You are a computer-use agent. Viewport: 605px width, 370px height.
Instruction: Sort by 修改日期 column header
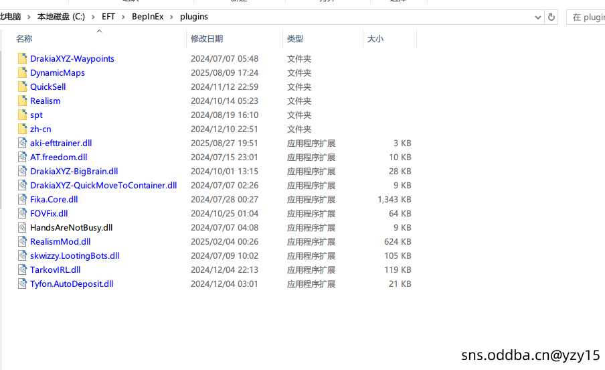pos(235,39)
